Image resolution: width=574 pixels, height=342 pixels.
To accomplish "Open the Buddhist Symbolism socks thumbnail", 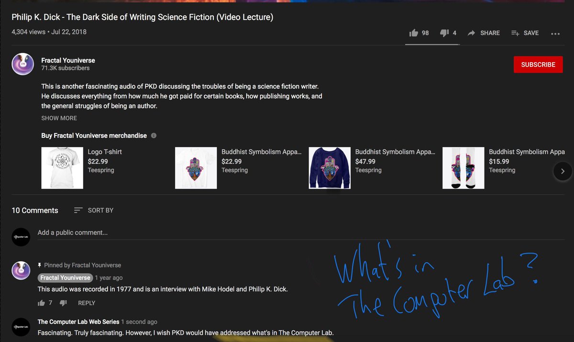I will pyautogui.click(x=463, y=167).
